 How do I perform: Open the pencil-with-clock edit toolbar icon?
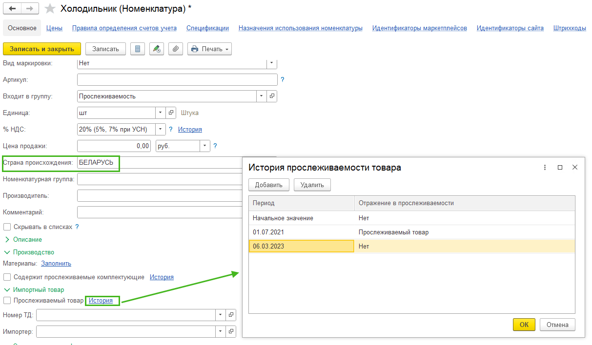tap(157, 49)
